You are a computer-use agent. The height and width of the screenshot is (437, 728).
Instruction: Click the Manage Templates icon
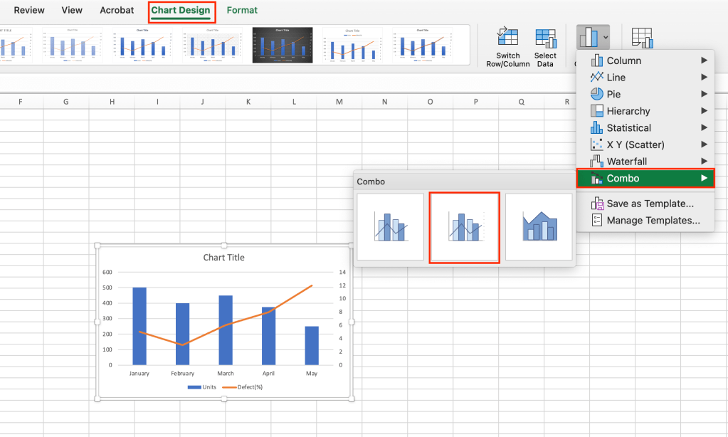[597, 220]
